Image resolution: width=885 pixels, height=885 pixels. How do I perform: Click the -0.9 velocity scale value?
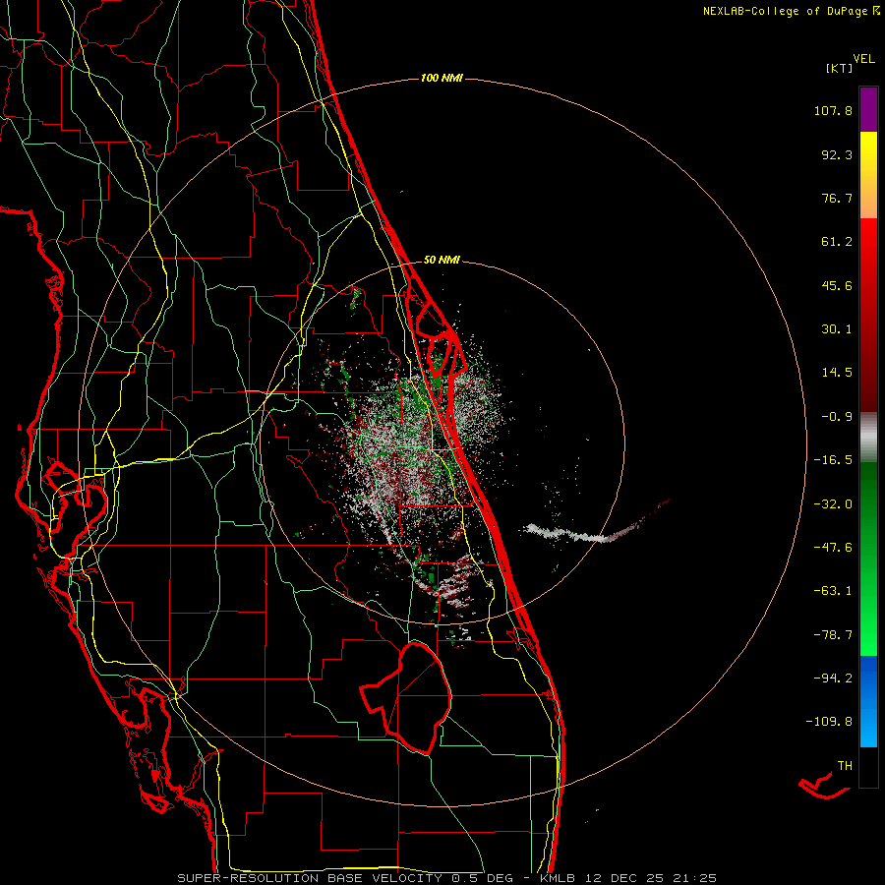837,417
